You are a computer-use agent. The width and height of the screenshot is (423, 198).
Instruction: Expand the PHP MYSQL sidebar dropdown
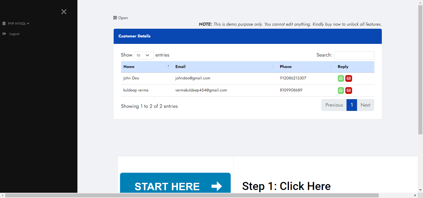[27, 23]
